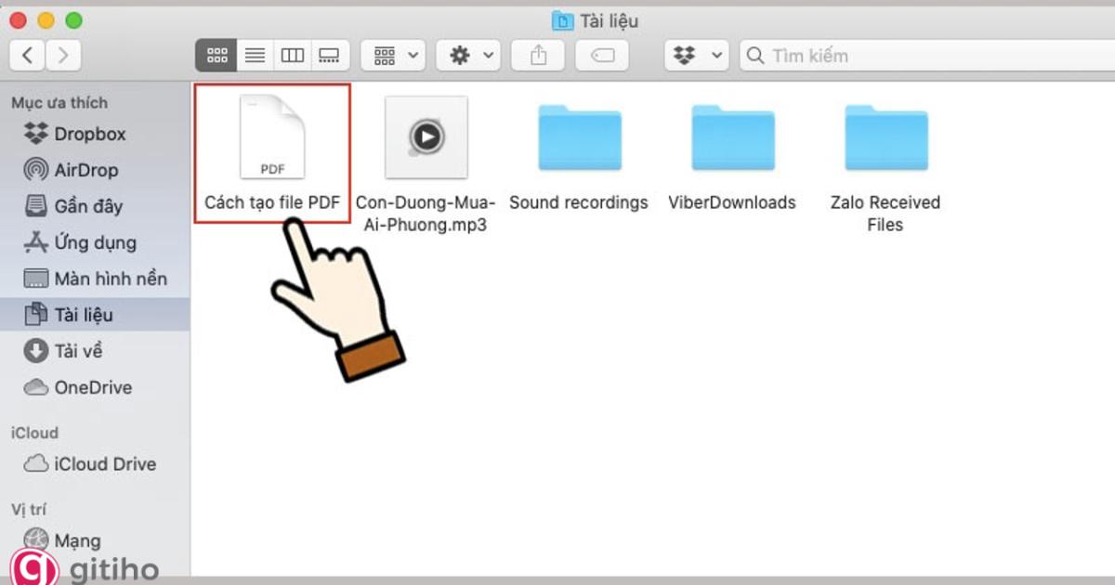Switch Finder to column view

point(292,55)
